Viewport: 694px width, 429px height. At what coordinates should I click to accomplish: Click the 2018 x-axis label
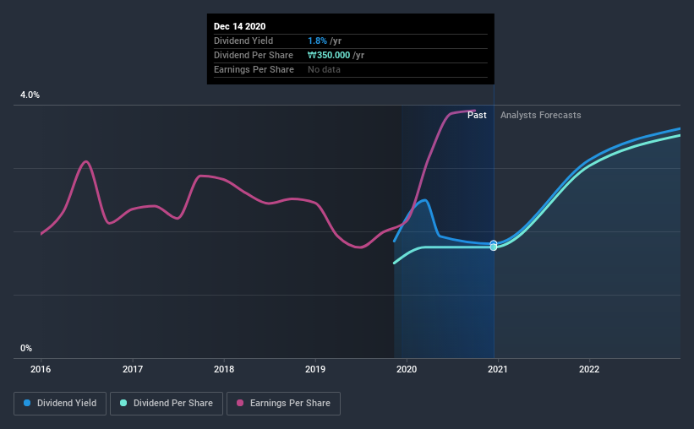224,369
